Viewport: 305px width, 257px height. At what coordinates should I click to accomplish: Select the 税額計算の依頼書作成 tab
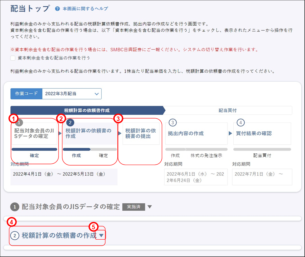point(87,110)
